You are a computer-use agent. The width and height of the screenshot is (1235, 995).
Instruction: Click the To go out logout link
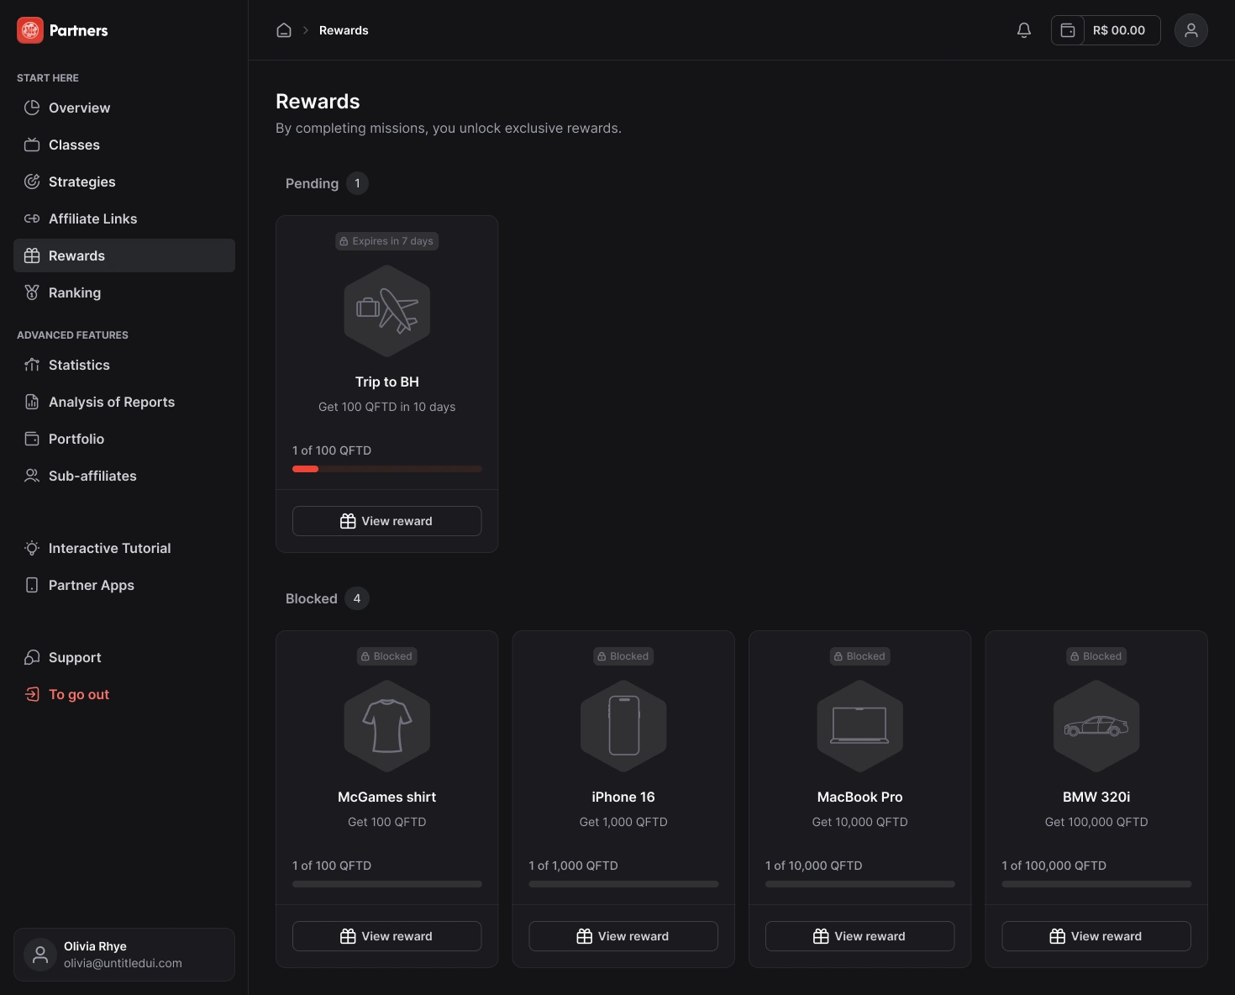click(x=79, y=694)
